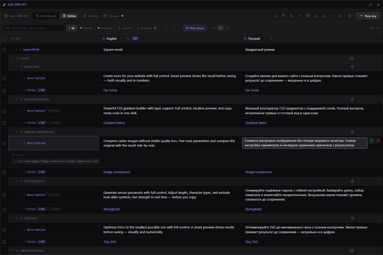Click the upload icon in the top toolbar
The image size is (383, 255).
pyautogui.click(x=324, y=16)
